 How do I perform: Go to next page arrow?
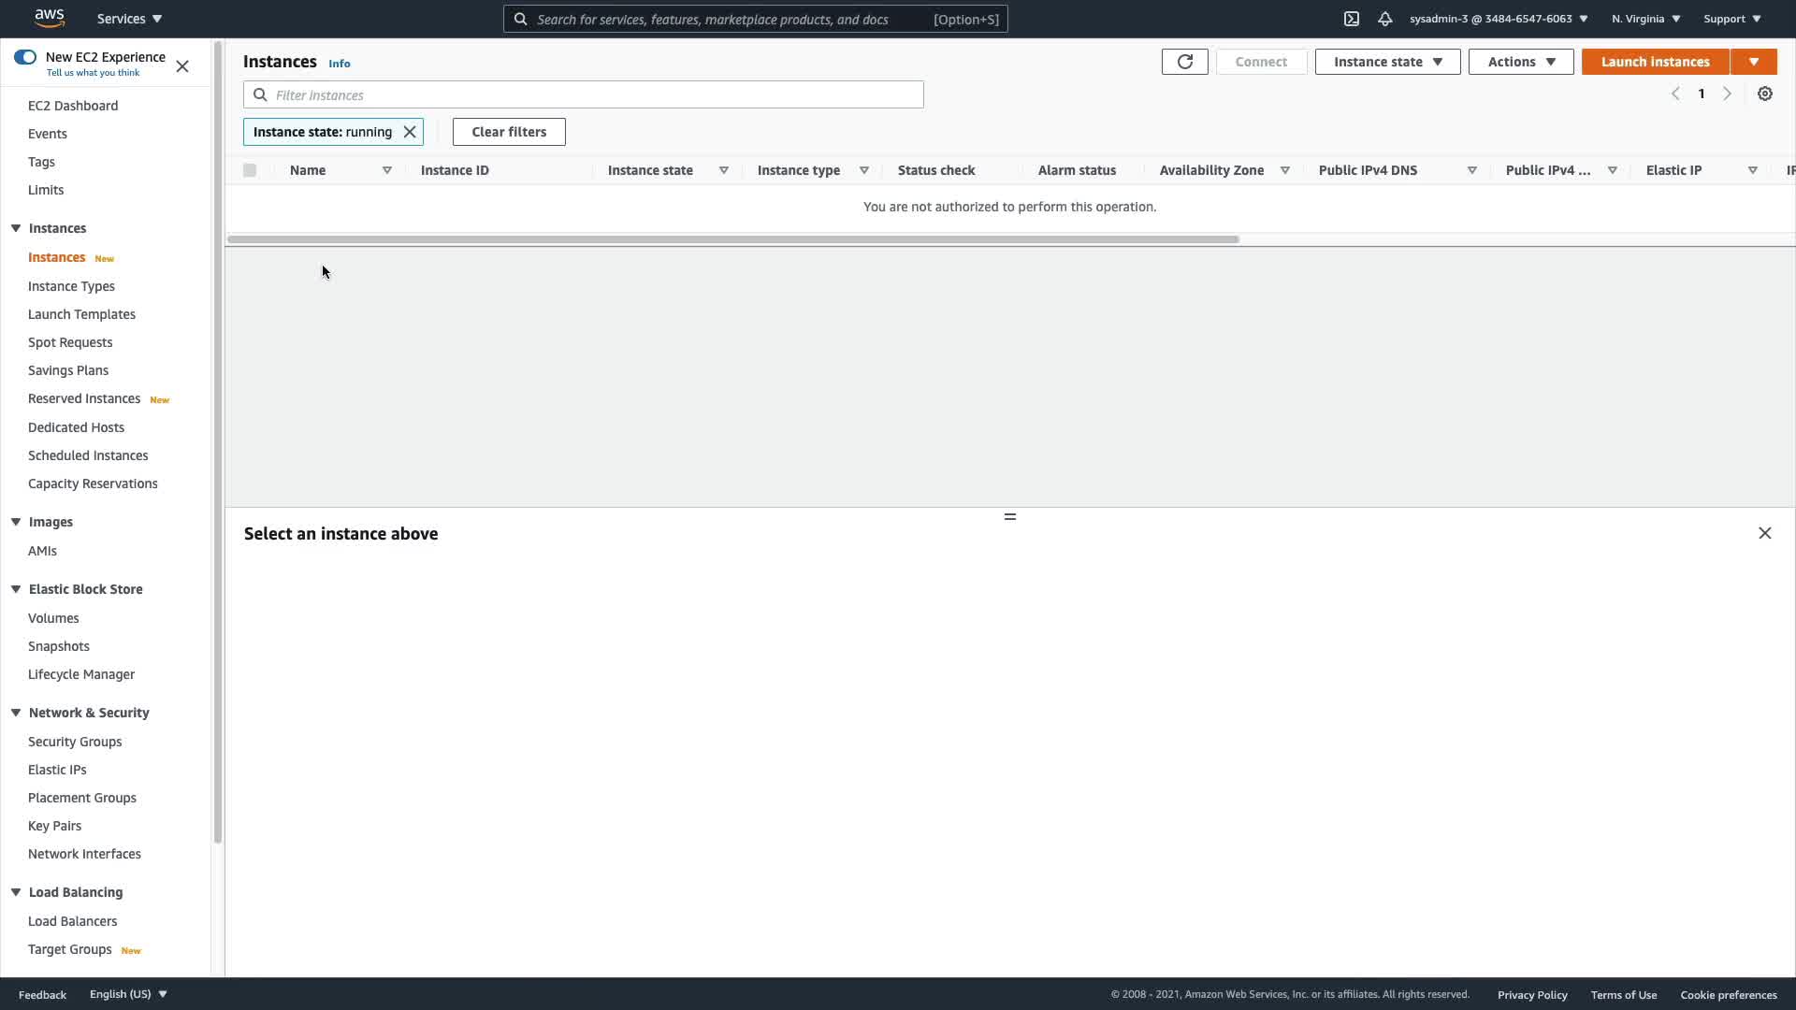click(1727, 94)
